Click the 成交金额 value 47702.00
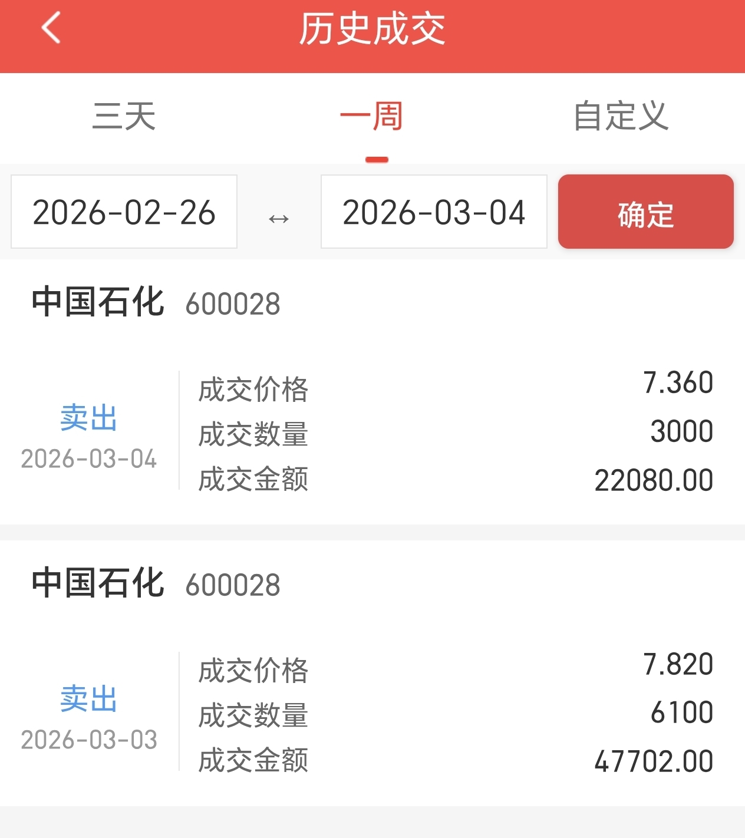745x838 pixels. point(654,761)
